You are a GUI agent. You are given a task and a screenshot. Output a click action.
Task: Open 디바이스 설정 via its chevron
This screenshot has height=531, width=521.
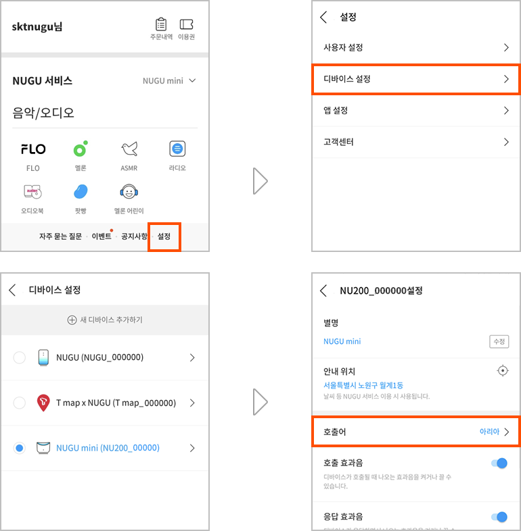[x=506, y=79]
